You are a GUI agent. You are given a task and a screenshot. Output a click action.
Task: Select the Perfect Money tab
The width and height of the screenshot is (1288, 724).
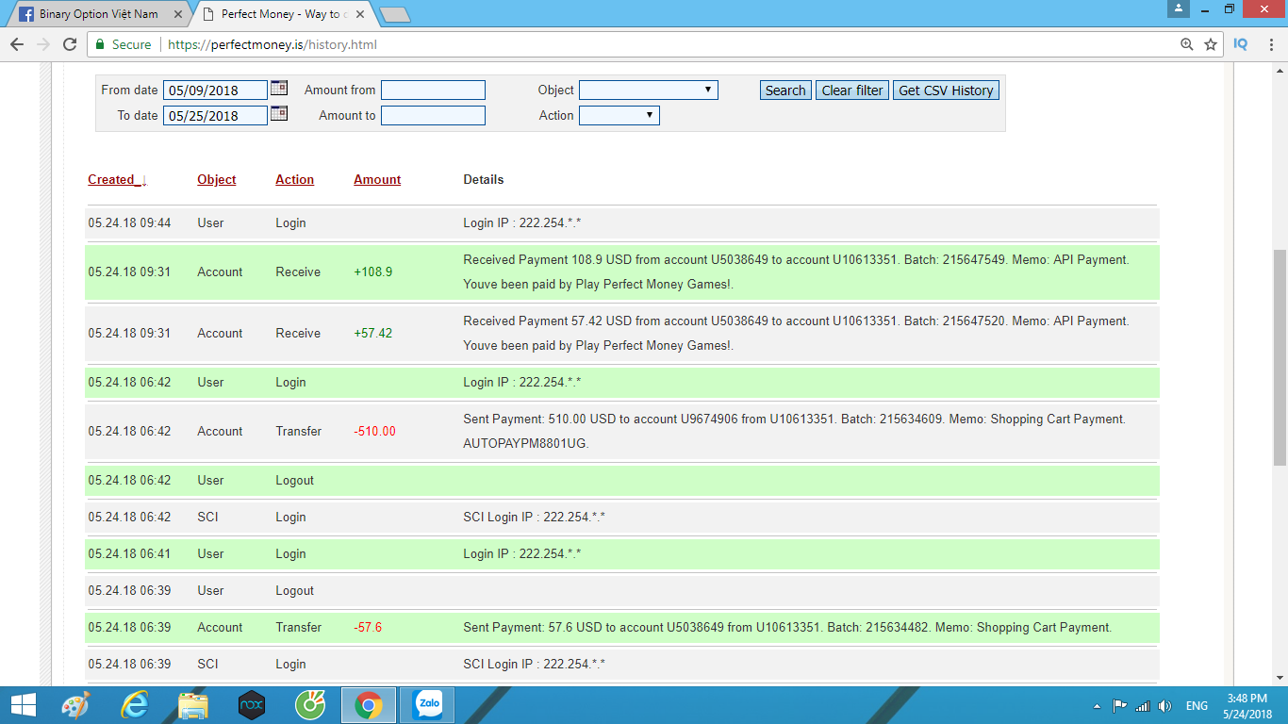click(284, 14)
